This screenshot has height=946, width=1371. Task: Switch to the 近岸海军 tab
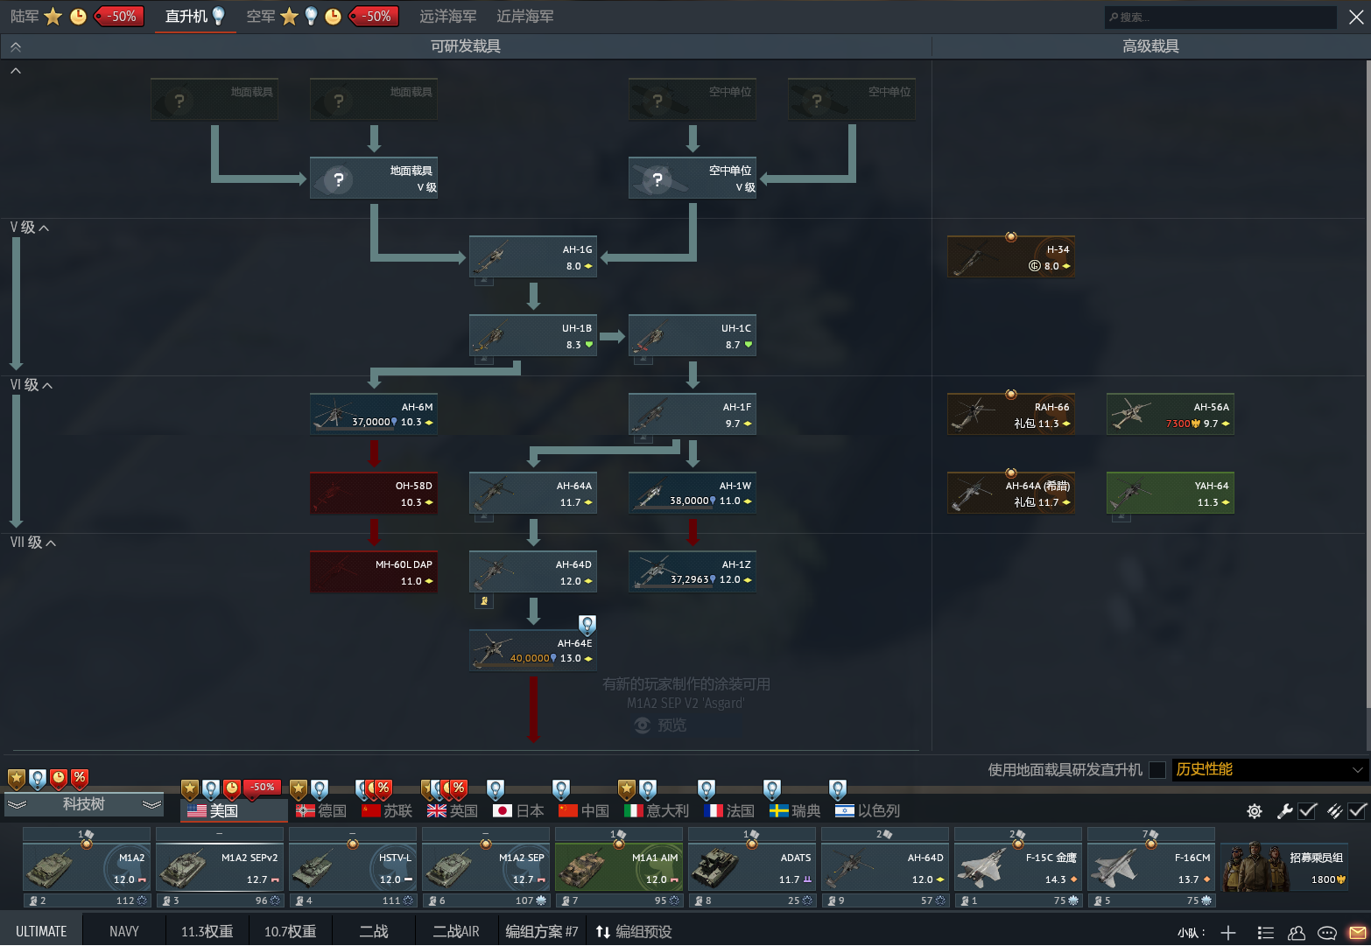[525, 17]
